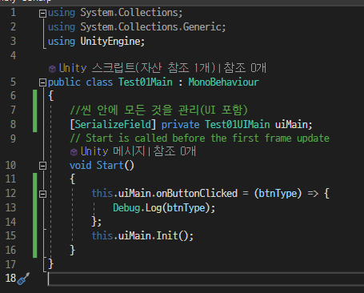Click the Korean comment on line 7
Image resolution: width=364 pixels, height=293 pixels.
pos(158,110)
